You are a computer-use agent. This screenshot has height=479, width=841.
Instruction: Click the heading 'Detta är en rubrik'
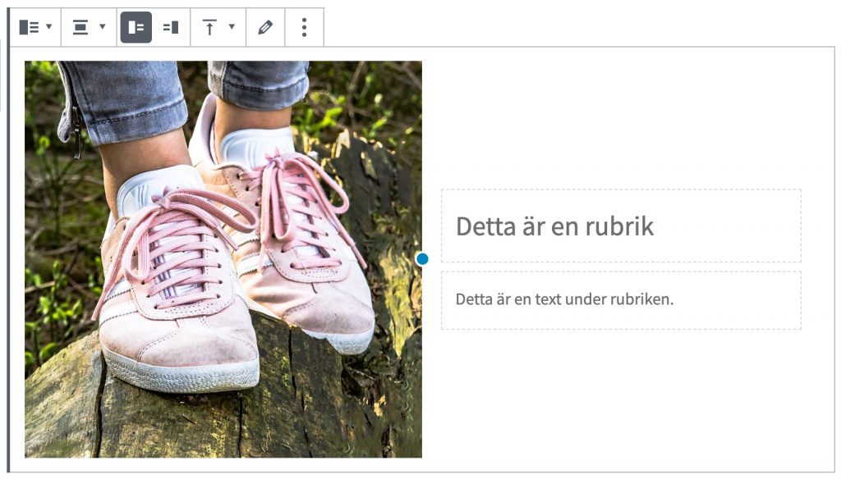554,226
